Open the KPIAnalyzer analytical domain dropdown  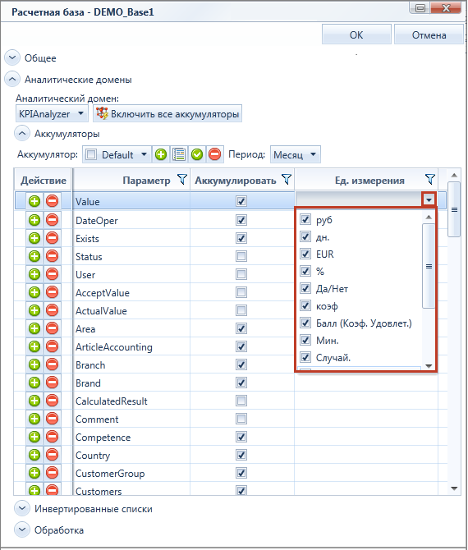(52, 113)
